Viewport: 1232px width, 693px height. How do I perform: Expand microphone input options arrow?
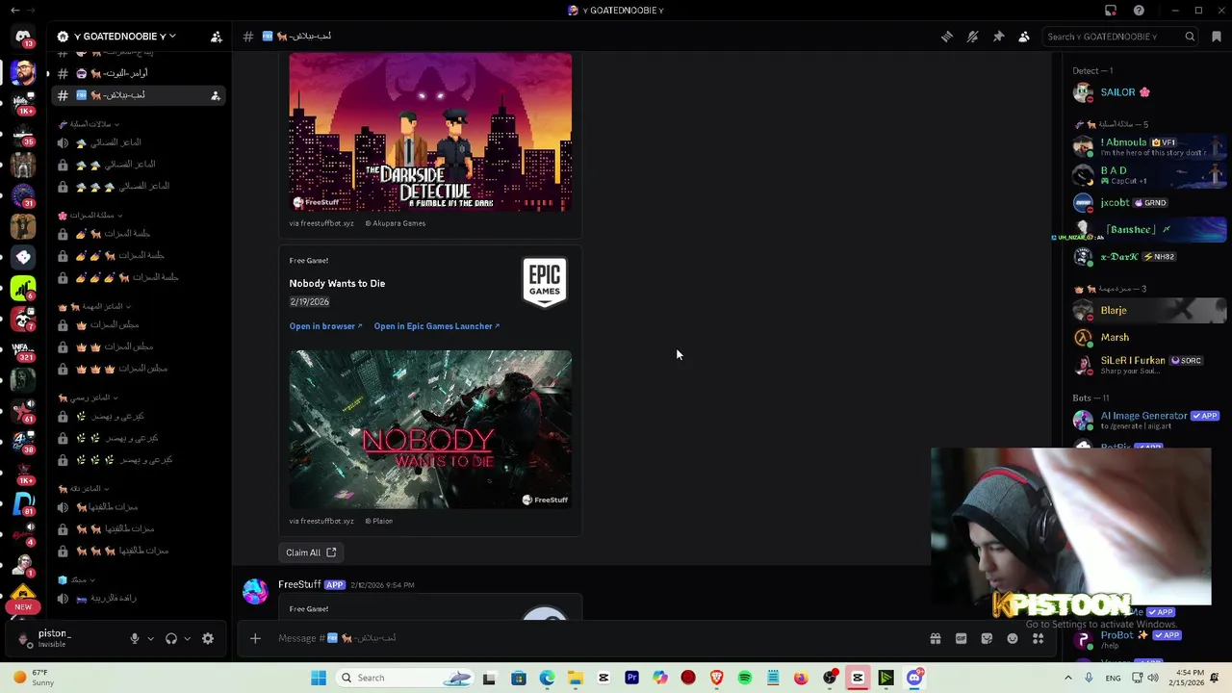[x=150, y=638]
